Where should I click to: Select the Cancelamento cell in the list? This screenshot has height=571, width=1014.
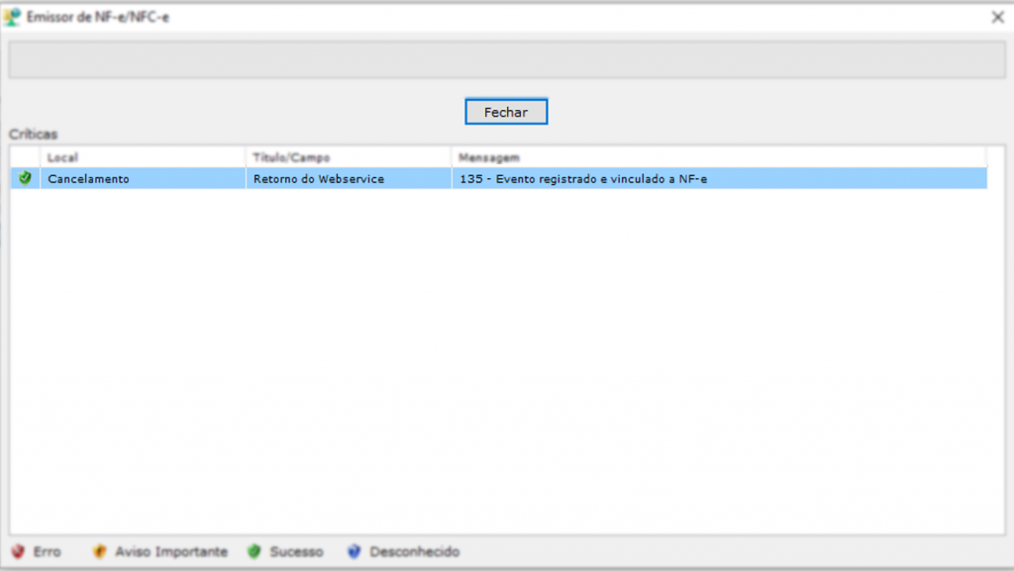coord(89,179)
